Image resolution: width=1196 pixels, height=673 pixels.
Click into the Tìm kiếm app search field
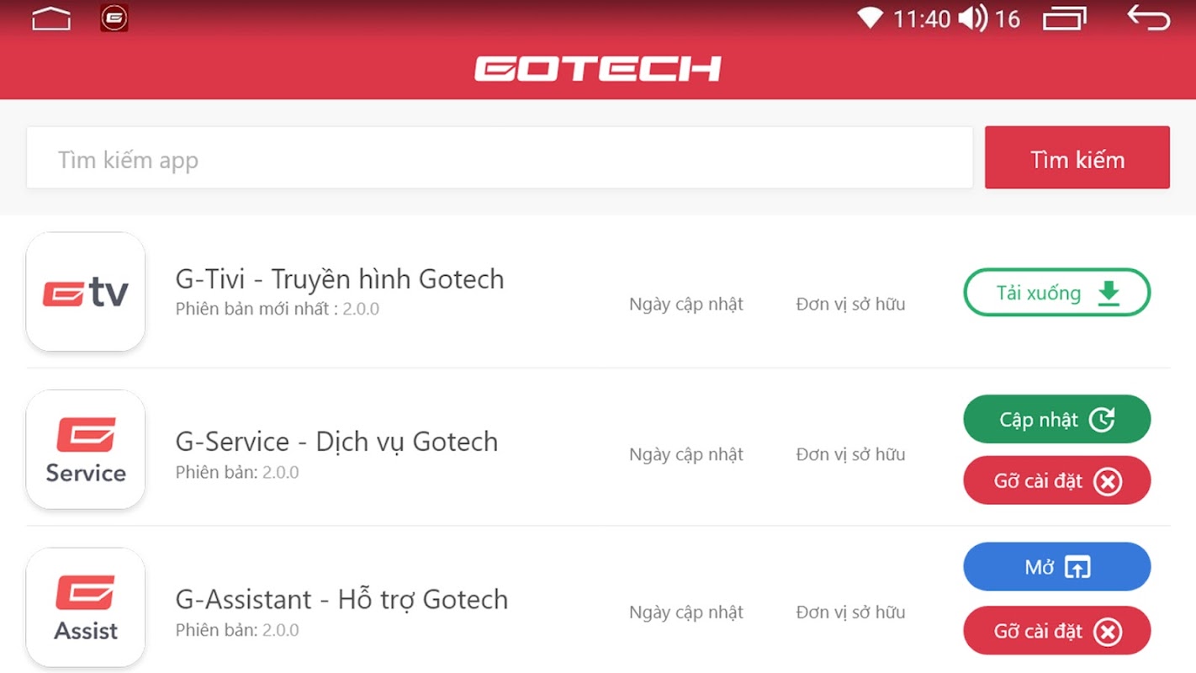500,157
